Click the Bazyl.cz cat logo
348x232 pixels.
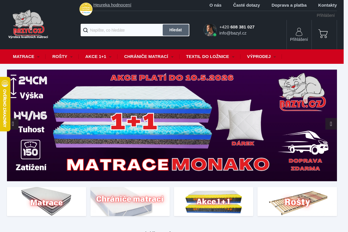pyautogui.click(x=28, y=24)
